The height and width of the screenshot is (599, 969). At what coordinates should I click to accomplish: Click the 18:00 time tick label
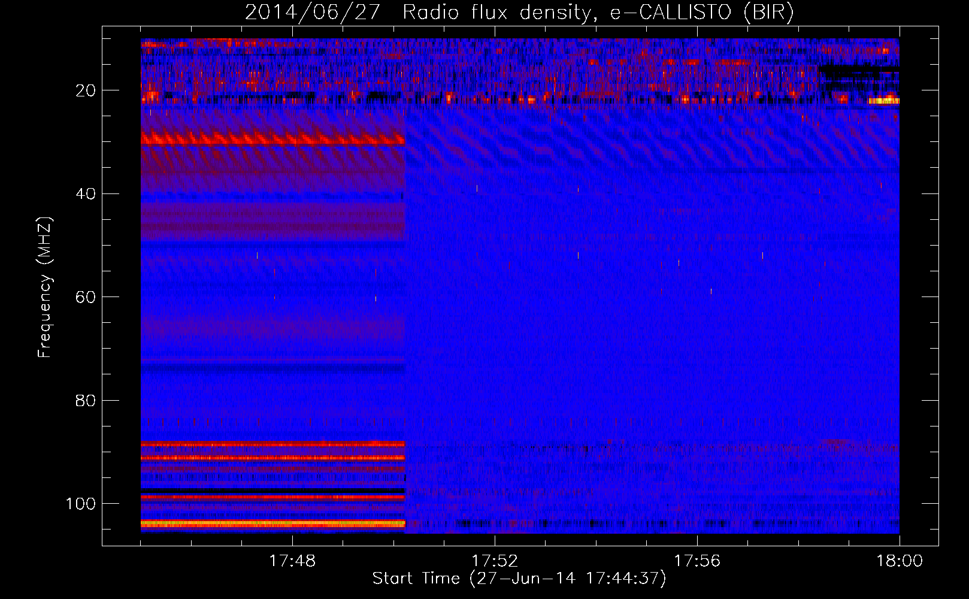900,561
